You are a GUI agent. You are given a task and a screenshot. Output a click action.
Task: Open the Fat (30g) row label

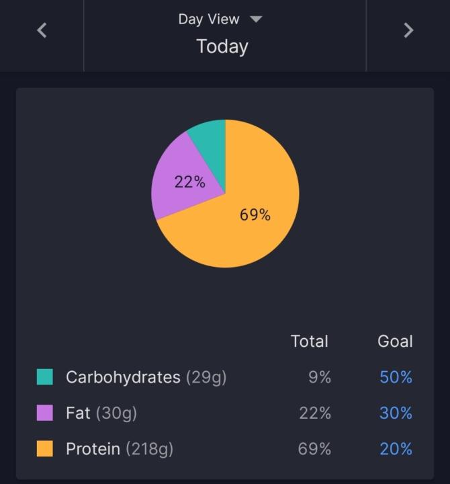[101, 413]
